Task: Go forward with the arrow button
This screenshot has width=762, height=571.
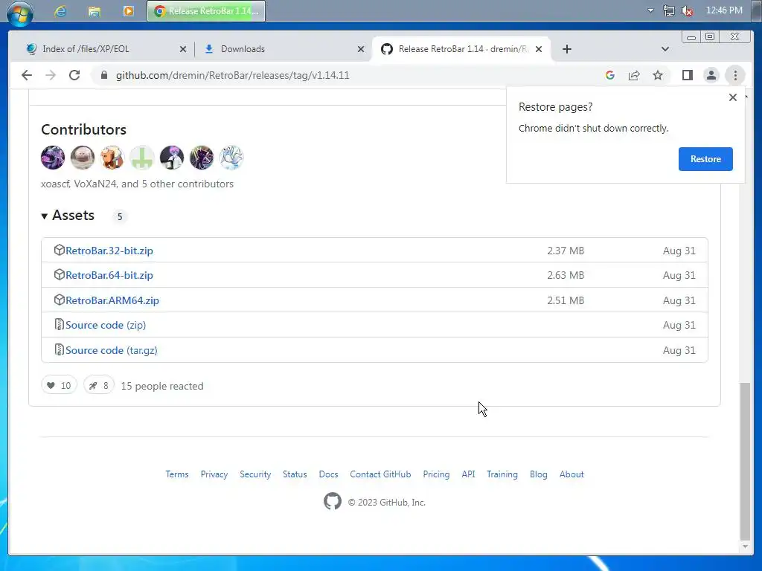Action: tap(51, 75)
